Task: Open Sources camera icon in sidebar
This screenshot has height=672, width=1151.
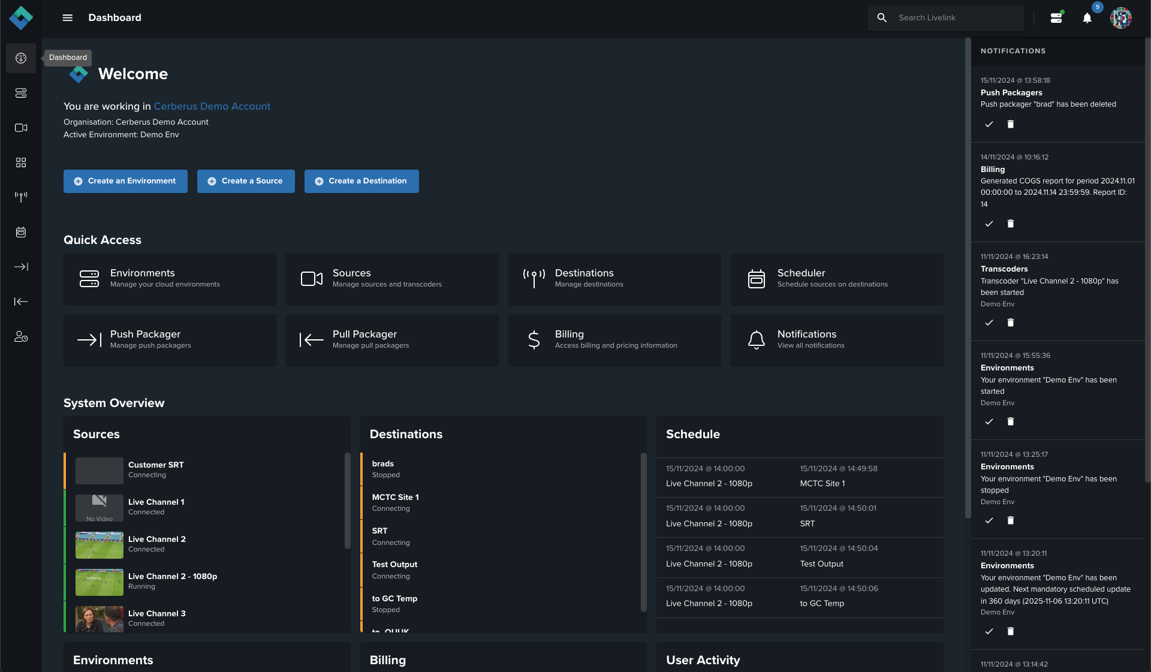Action: click(21, 128)
